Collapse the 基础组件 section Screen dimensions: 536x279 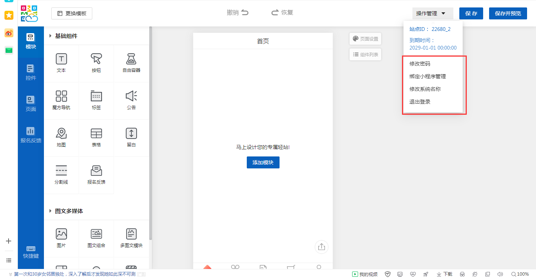pyautogui.click(x=51, y=36)
